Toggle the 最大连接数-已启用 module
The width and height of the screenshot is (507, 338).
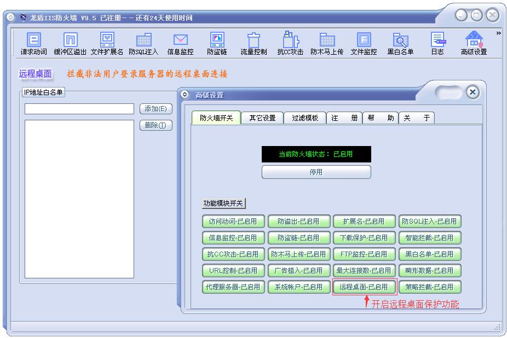pos(364,271)
